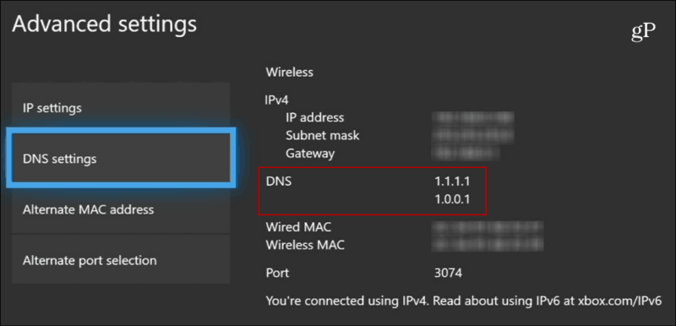
Task: Choose Alternate port selection
Action: [x=121, y=260]
